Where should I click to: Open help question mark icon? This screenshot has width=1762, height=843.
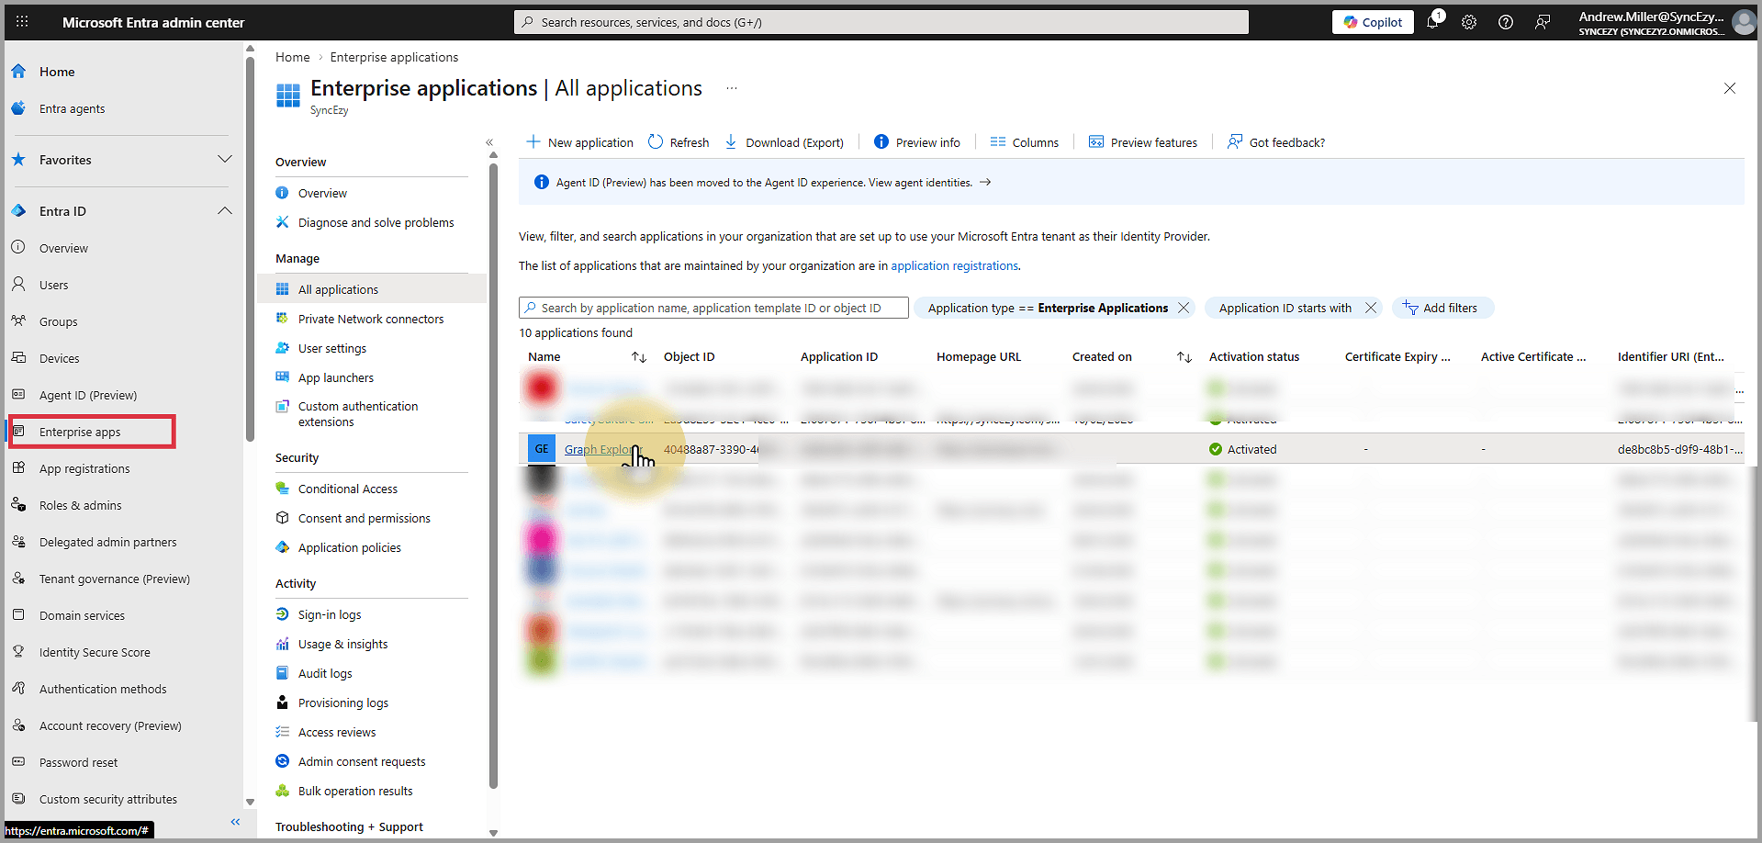(1506, 22)
